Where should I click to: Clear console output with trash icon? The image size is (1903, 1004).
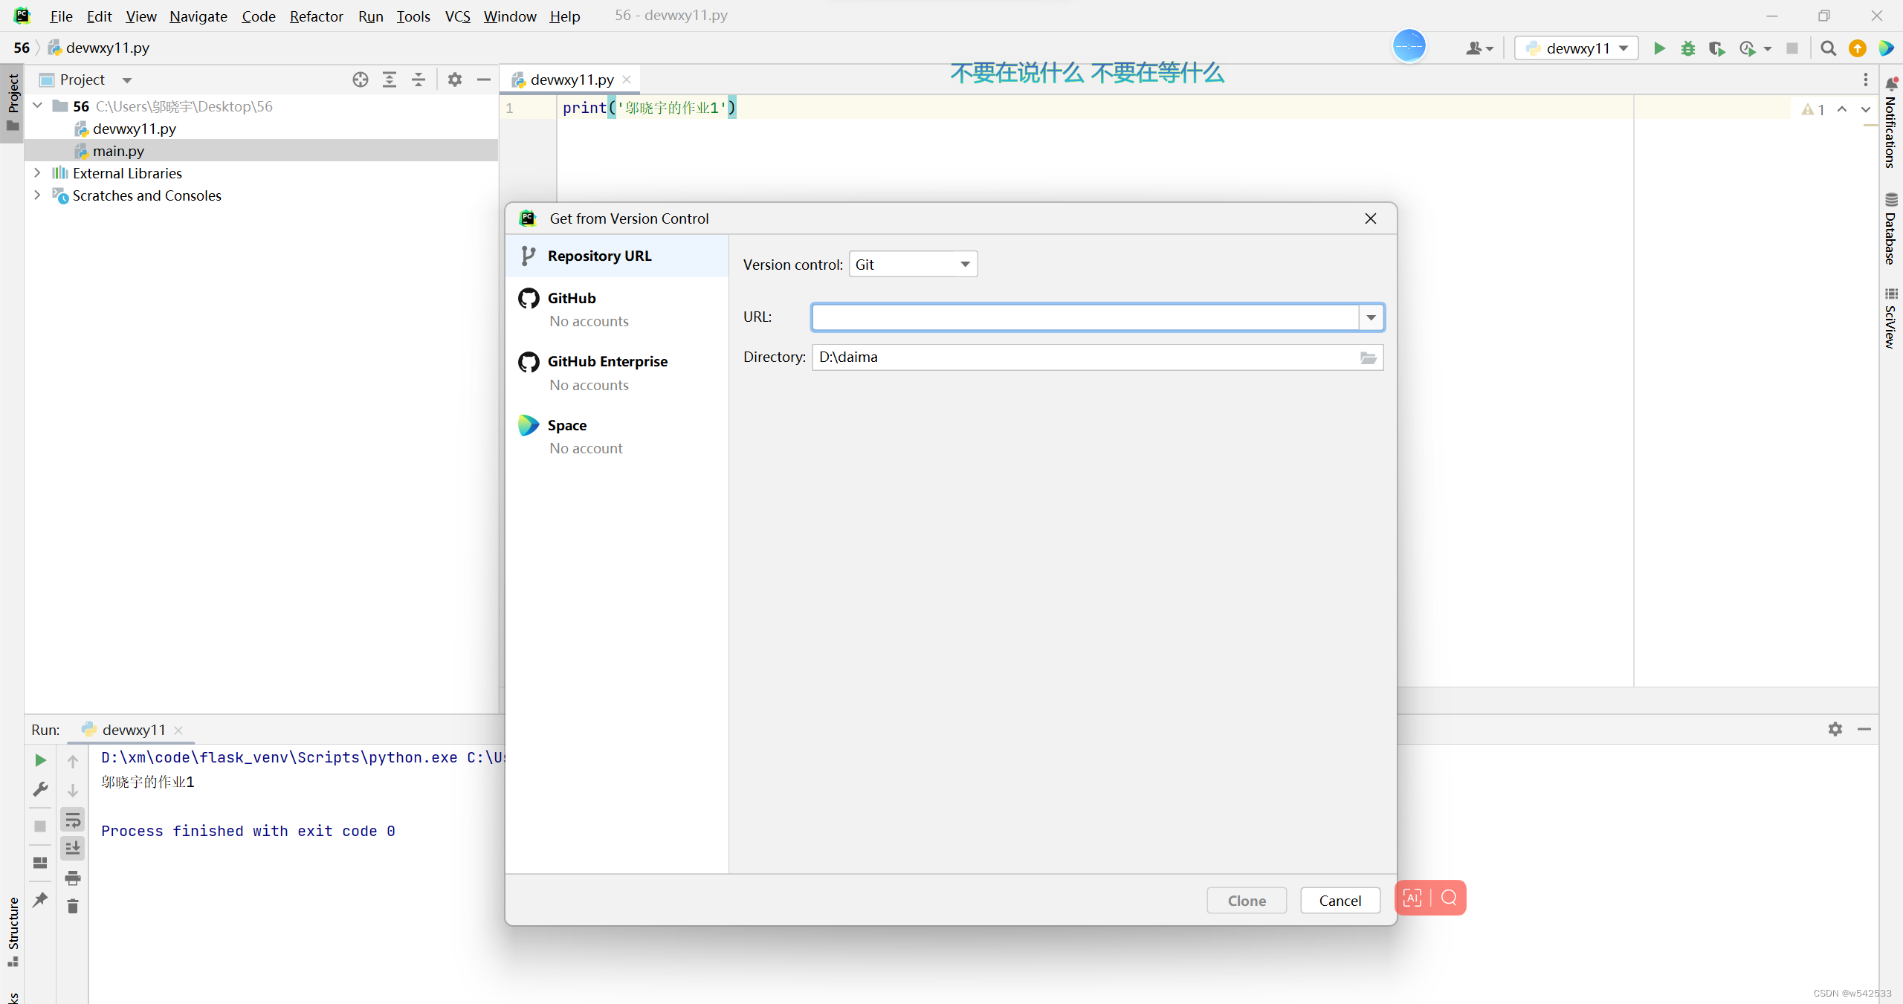pos(73,906)
